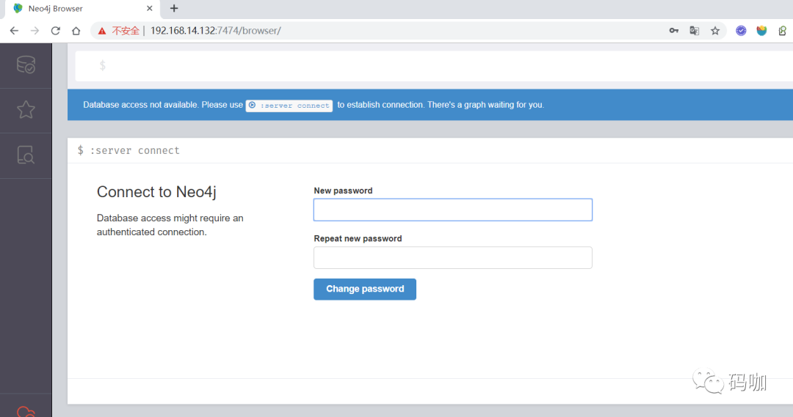The image size is (793, 417).
Task: View the not-secure site warning
Action: click(x=119, y=31)
